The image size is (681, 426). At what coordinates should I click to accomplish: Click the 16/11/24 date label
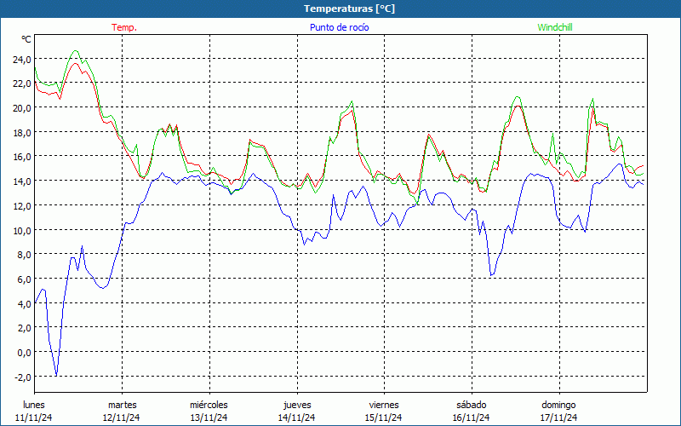[x=472, y=417]
